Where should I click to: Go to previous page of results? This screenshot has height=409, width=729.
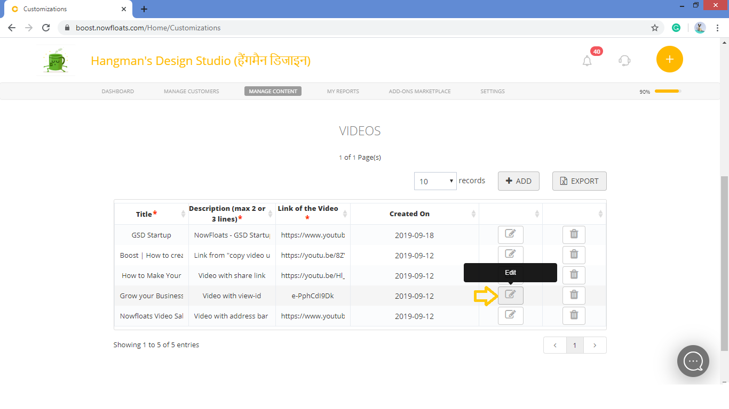pyautogui.click(x=555, y=345)
